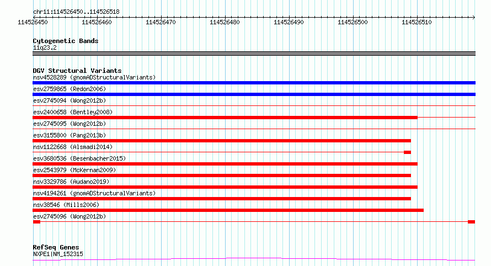
Task: Click the red bar for esv2400658
Action: [x=225, y=118]
